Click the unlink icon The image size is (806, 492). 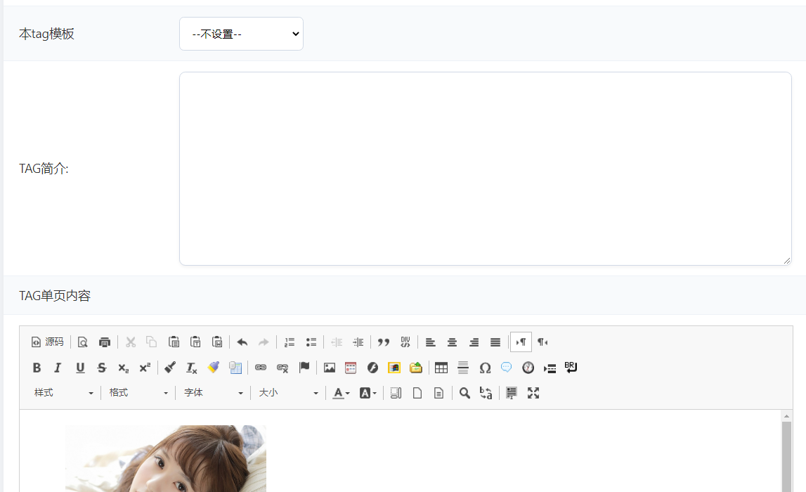pyautogui.click(x=282, y=368)
